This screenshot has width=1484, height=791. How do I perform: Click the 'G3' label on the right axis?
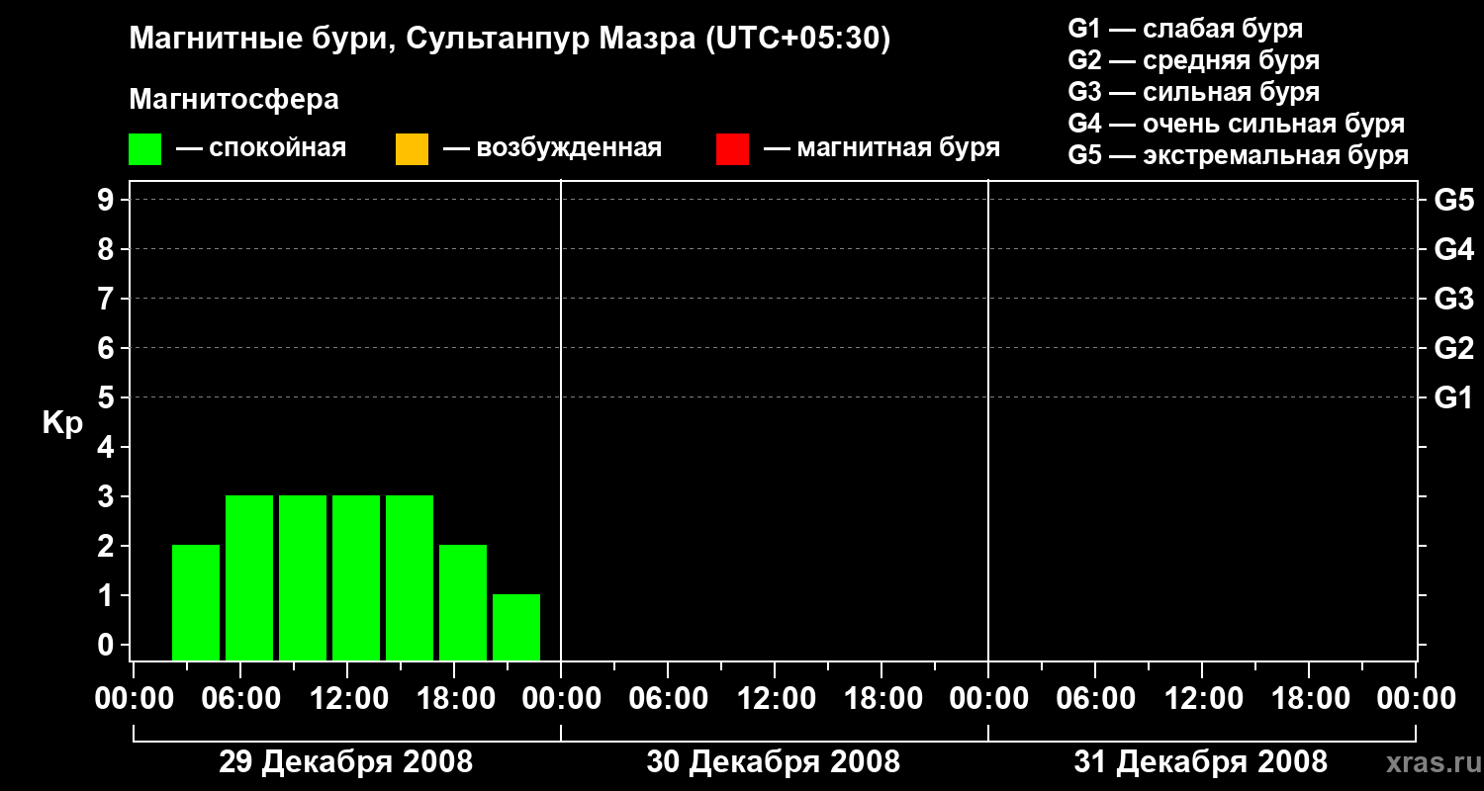1453,299
